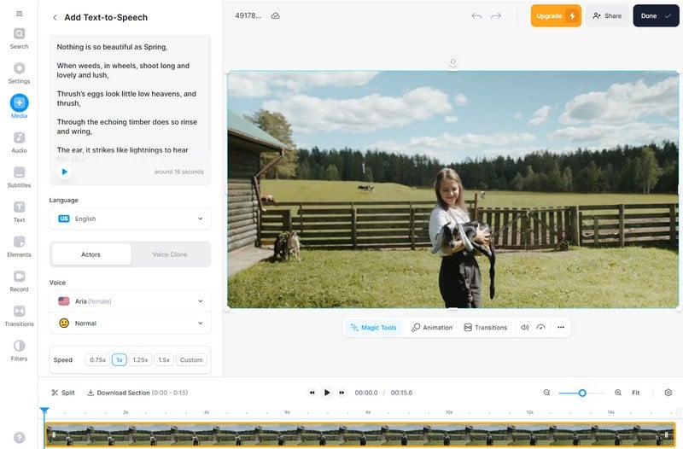The image size is (683, 449).
Task: Skip forward in playback
Action: (x=342, y=393)
